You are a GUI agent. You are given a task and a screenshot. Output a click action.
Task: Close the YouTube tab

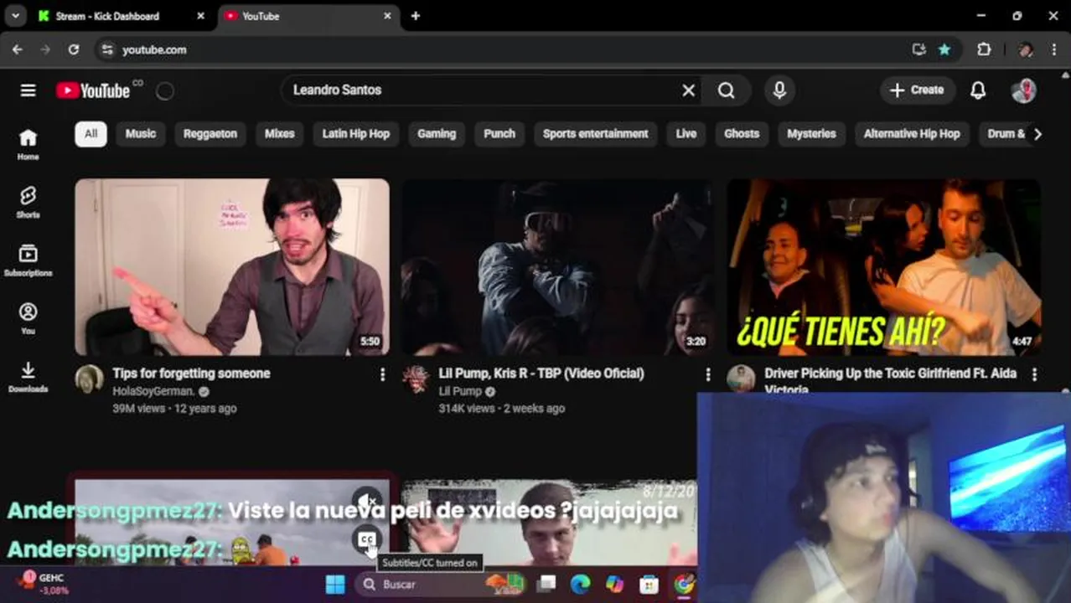(388, 16)
